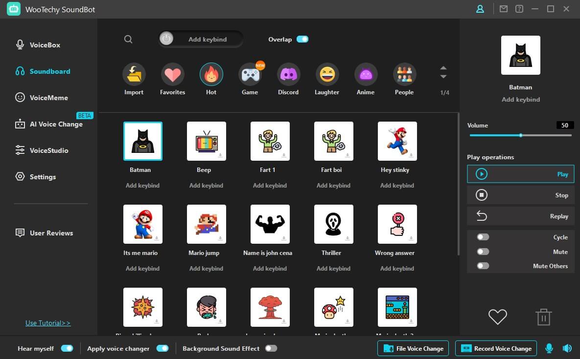This screenshot has width=580, height=359.
Task: Add Batman to favorites with heart icon
Action: [497, 317]
